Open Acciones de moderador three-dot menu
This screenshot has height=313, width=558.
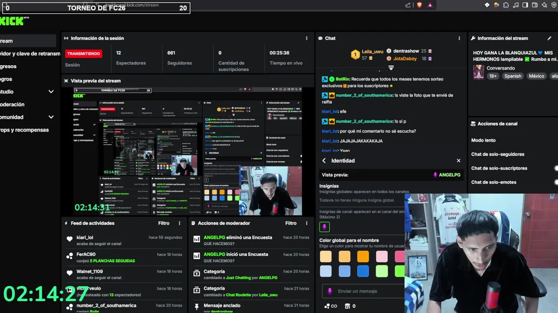pyautogui.click(x=307, y=223)
